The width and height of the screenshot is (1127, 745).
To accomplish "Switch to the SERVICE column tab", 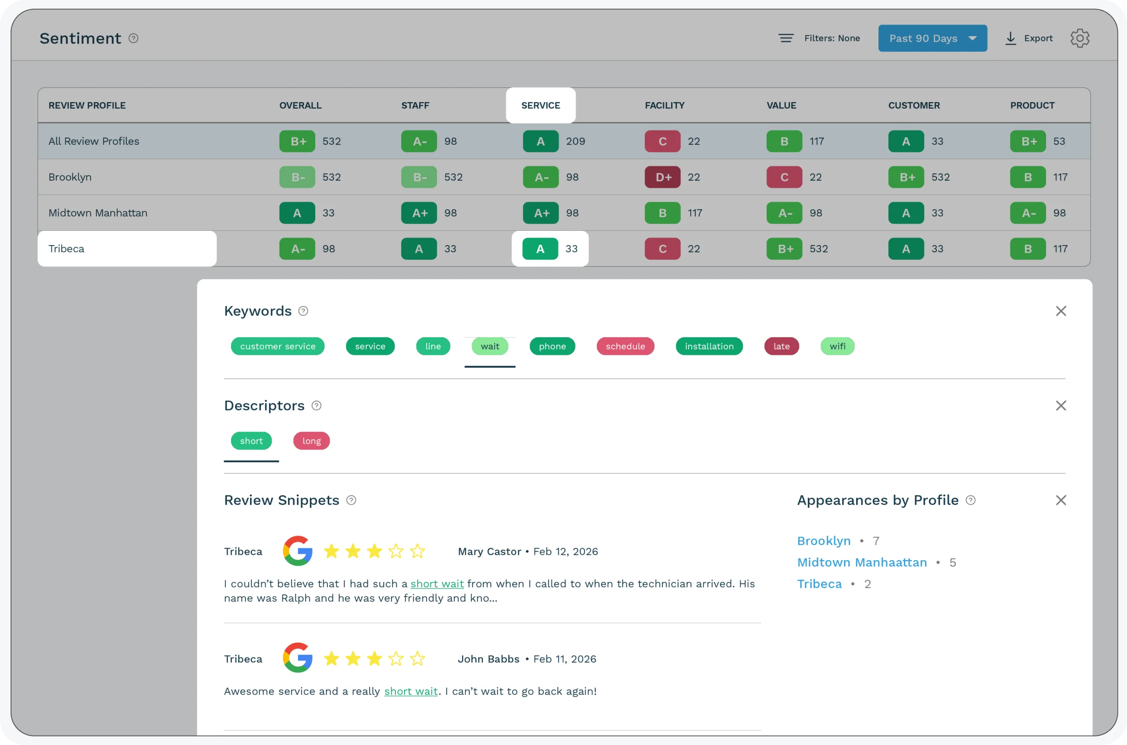I will click(x=541, y=106).
